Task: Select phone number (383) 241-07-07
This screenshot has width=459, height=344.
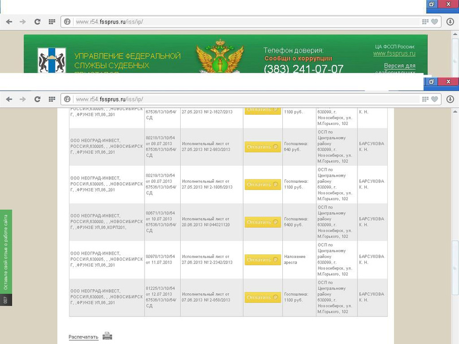Action: click(x=304, y=69)
